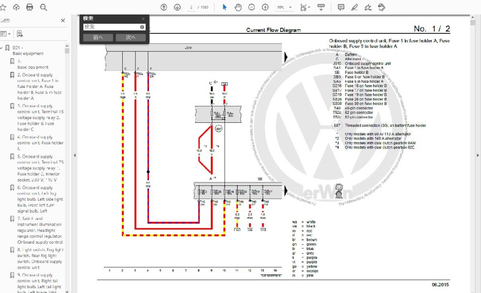481x293 pixels.
Task: Go to next page with down arrow
Action: [177, 7]
